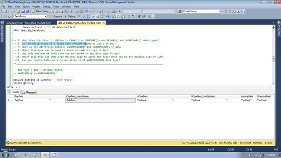Click the editor split bar handle
The image size is (281, 158).
273,27
